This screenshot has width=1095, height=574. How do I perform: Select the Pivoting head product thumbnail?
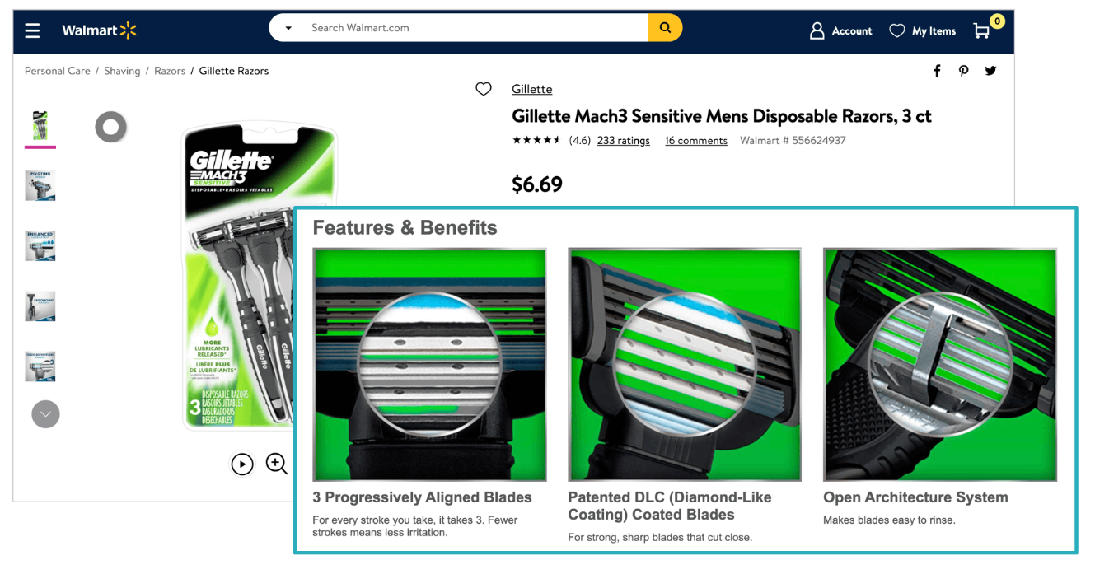pyautogui.click(x=40, y=185)
